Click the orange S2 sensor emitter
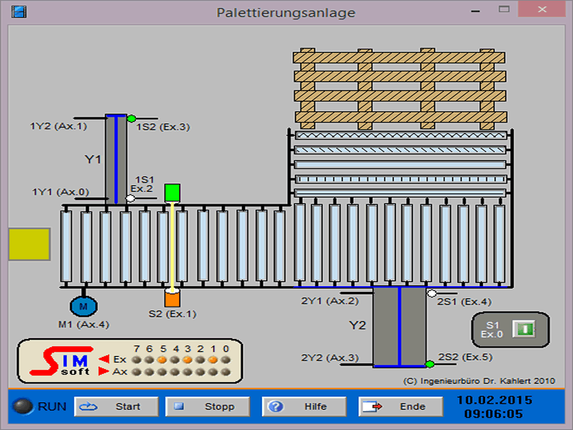 [172, 297]
